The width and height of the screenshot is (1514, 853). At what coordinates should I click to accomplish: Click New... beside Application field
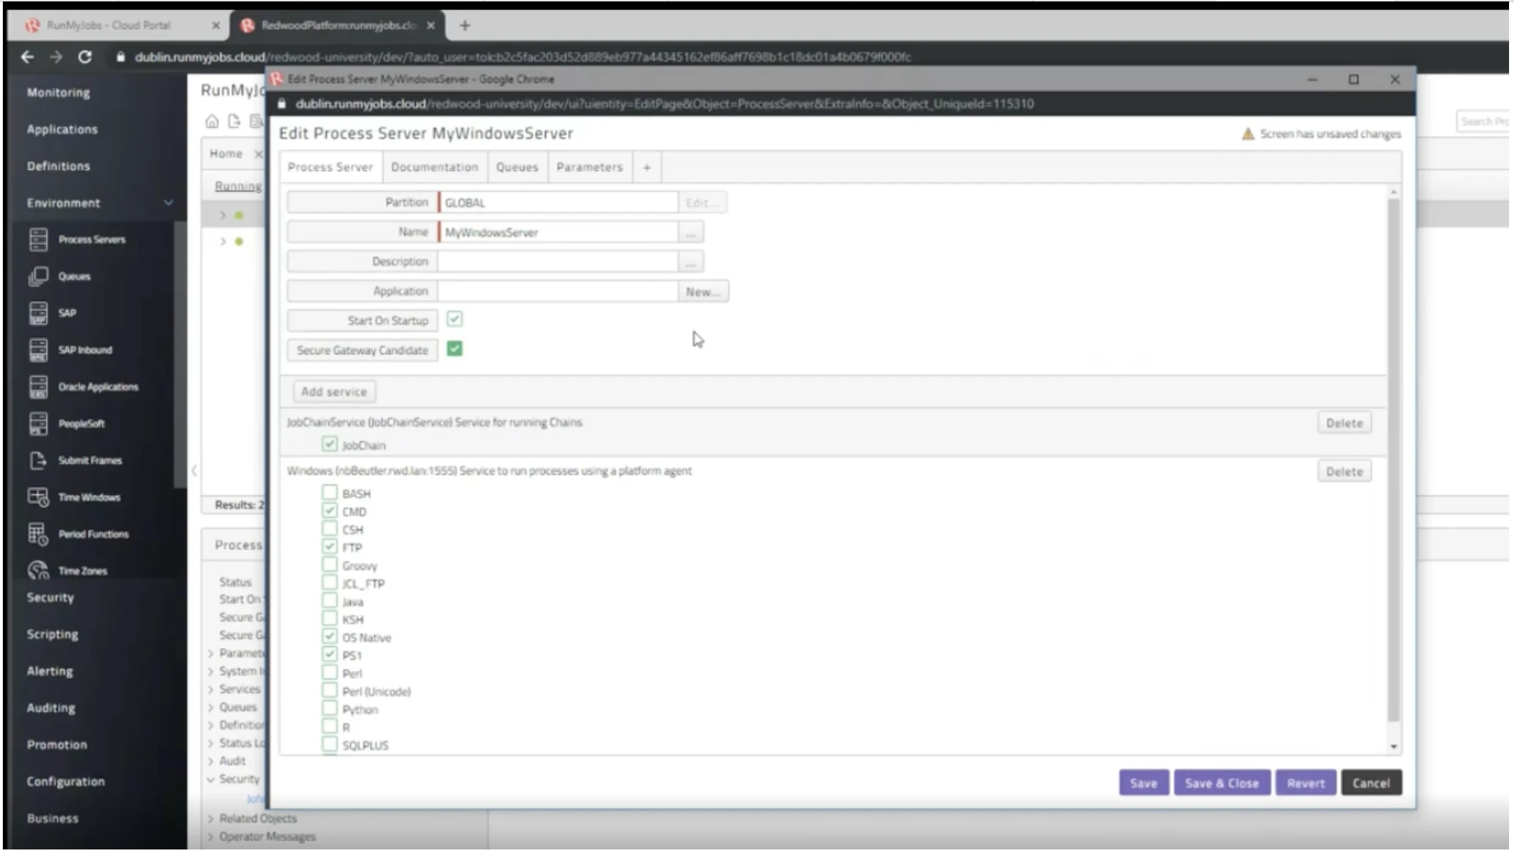pyautogui.click(x=702, y=291)
